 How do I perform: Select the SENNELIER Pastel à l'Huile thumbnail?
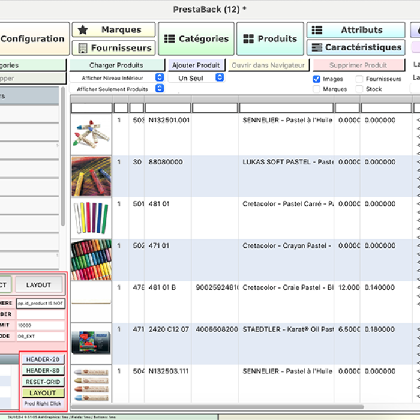91,134
